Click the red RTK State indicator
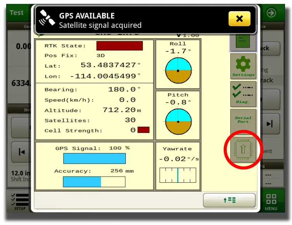 point(120,46)
